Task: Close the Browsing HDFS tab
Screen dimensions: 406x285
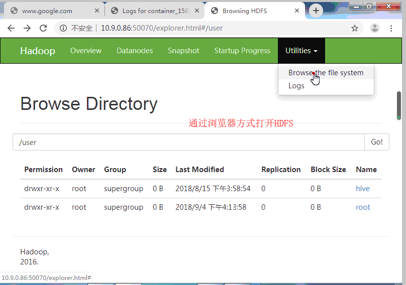Action: [297, 11]
